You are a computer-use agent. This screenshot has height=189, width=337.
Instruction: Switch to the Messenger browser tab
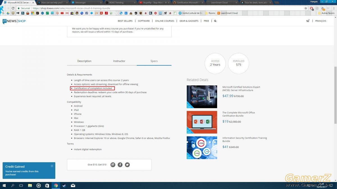click(86, 3)
